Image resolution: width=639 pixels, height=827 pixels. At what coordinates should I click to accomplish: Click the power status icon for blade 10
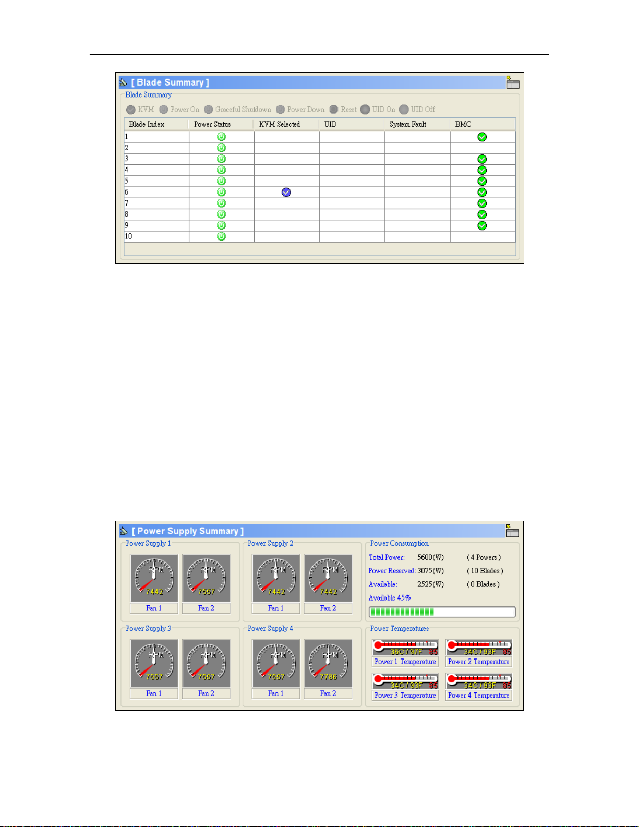221,236
